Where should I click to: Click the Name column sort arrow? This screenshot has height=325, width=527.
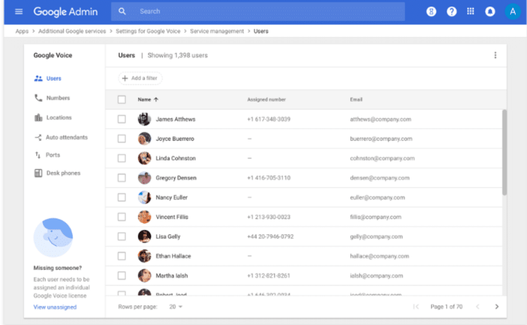coord(156,99)
